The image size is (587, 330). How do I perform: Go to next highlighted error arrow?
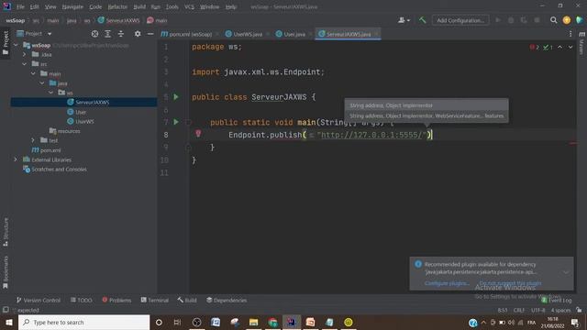[570, 47]
